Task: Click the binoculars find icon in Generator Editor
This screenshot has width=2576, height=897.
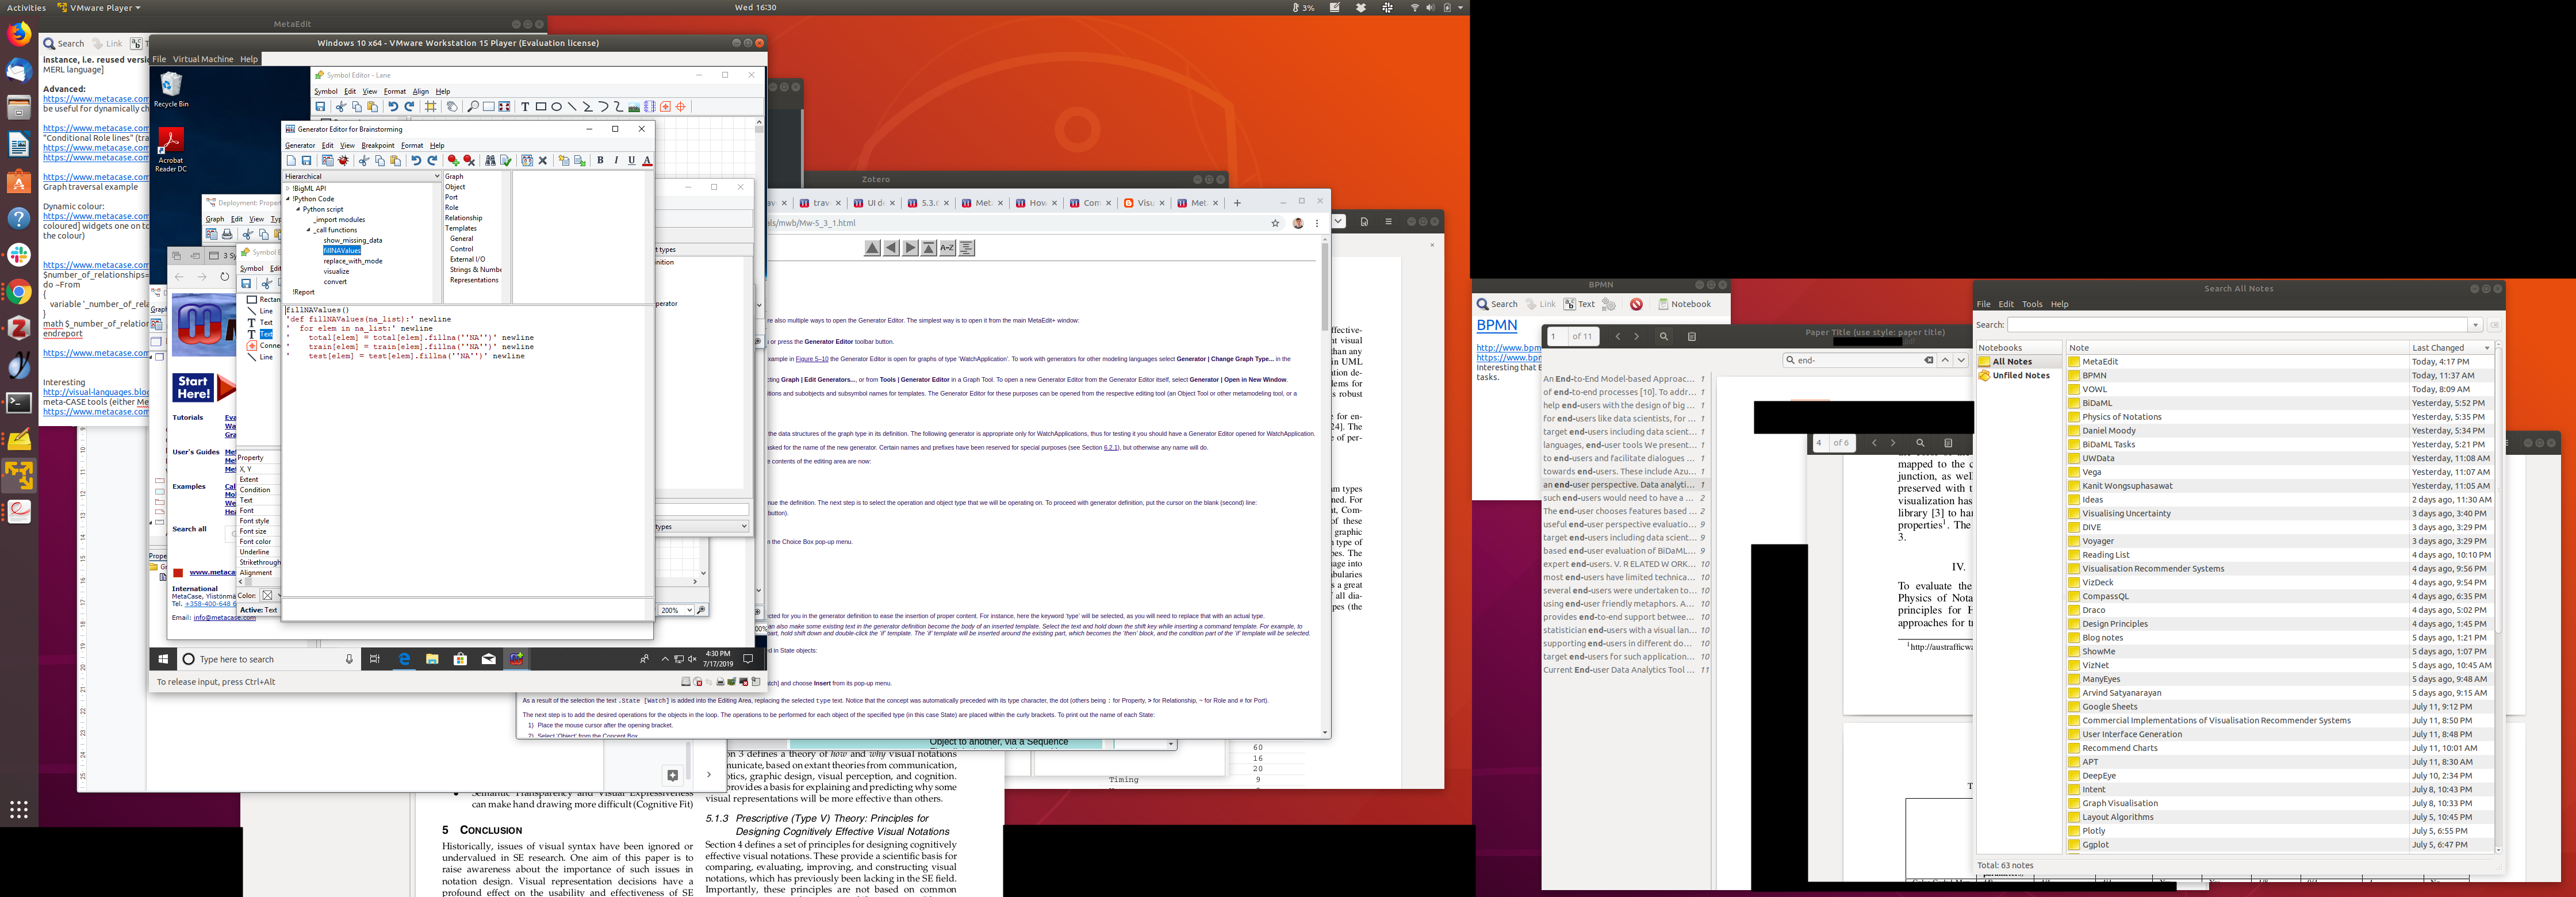Action: pyautogui.click(x=490, y=161)
